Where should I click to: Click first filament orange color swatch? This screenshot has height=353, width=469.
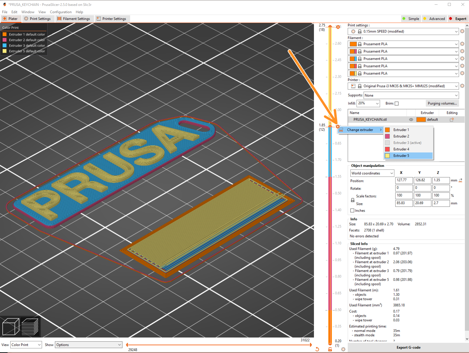click(x=353, y=44)
